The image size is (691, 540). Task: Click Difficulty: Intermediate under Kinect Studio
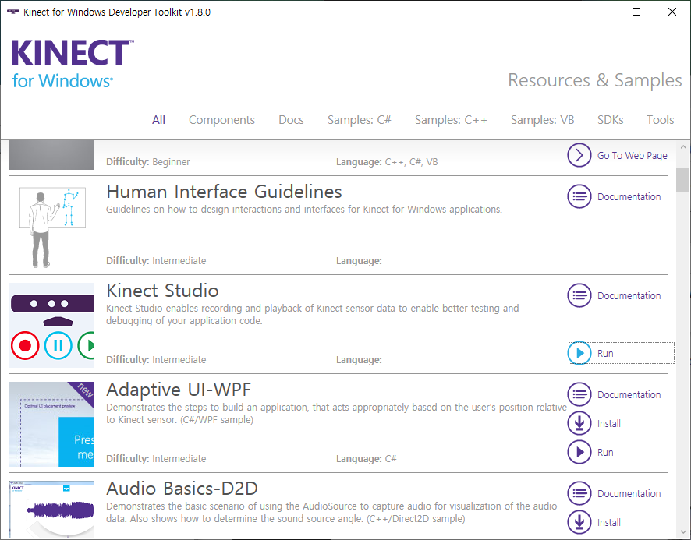pos(156,360)
